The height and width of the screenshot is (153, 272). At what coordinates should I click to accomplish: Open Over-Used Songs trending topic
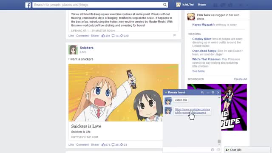pyautogui.click(x=204, y=51)
